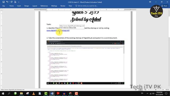The width and height of the screenshot is (170, 96).
Task: Open Adobe Acrobat PDF taskbar icon
Action: click(58, 94)
